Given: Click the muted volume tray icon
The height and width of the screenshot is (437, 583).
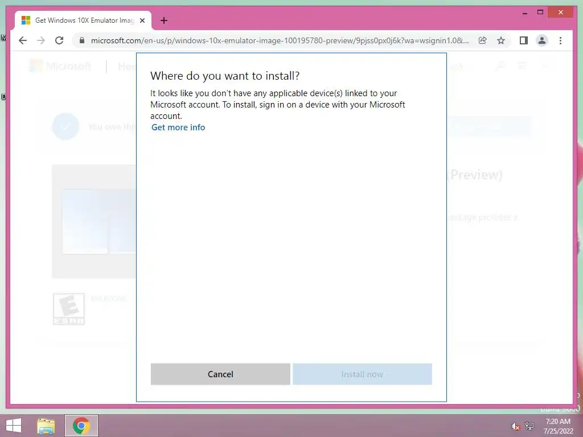Looking at the screenshot, I should click(515, 426).
